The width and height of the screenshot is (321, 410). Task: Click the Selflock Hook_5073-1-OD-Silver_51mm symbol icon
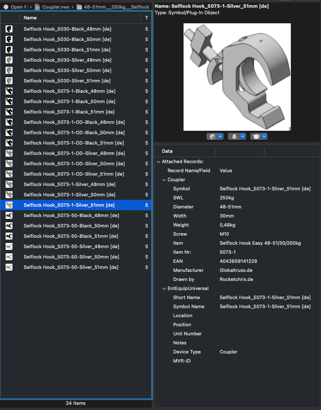(x=9, y=174)
